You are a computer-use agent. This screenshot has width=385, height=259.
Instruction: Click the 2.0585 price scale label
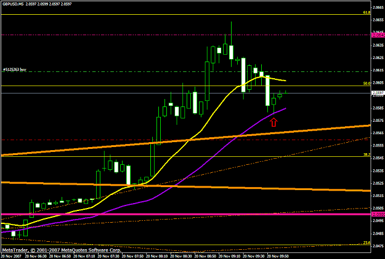378,108
